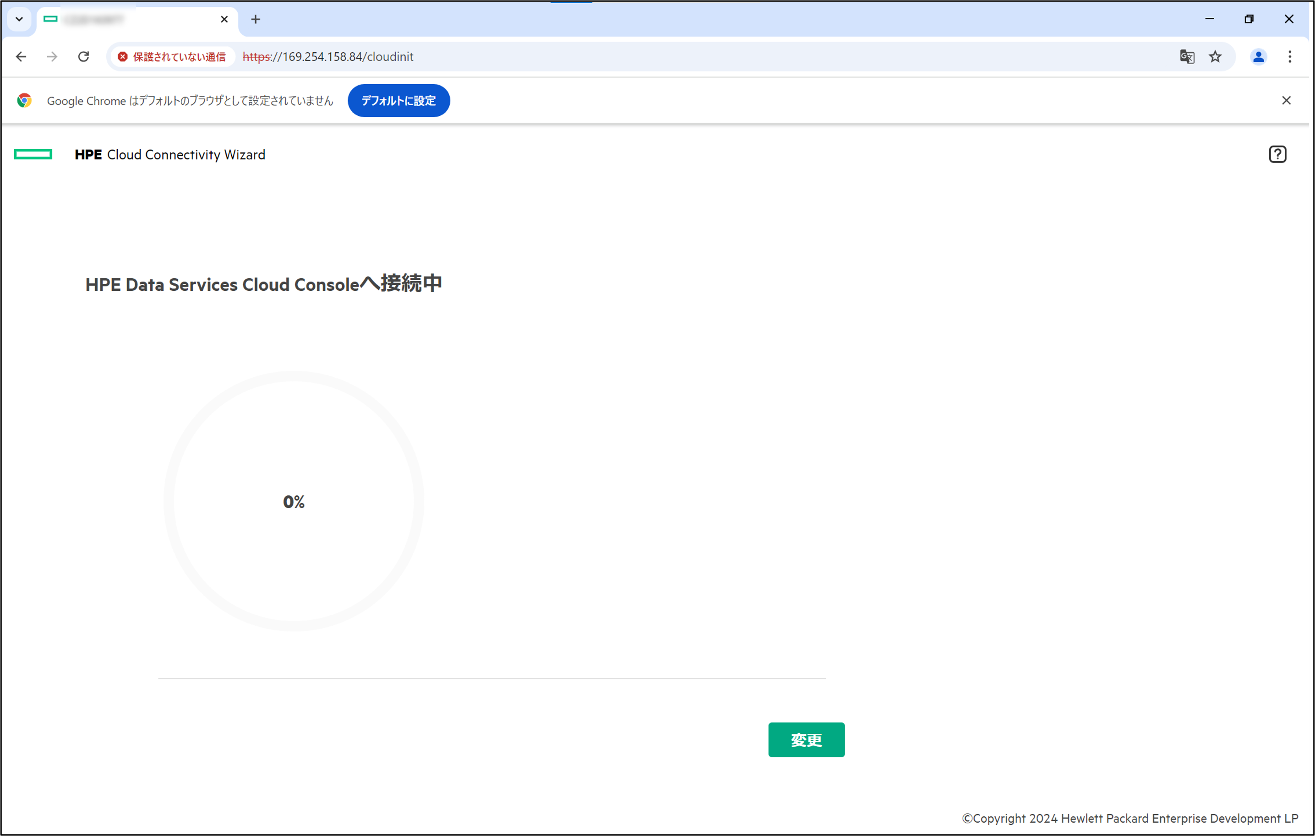Click the address bar URL 169.254.158.84/cloudinit
The image size is (1315, 836).
(327, 57)
